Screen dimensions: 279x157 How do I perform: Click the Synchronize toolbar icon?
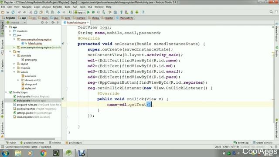(13, 12)
